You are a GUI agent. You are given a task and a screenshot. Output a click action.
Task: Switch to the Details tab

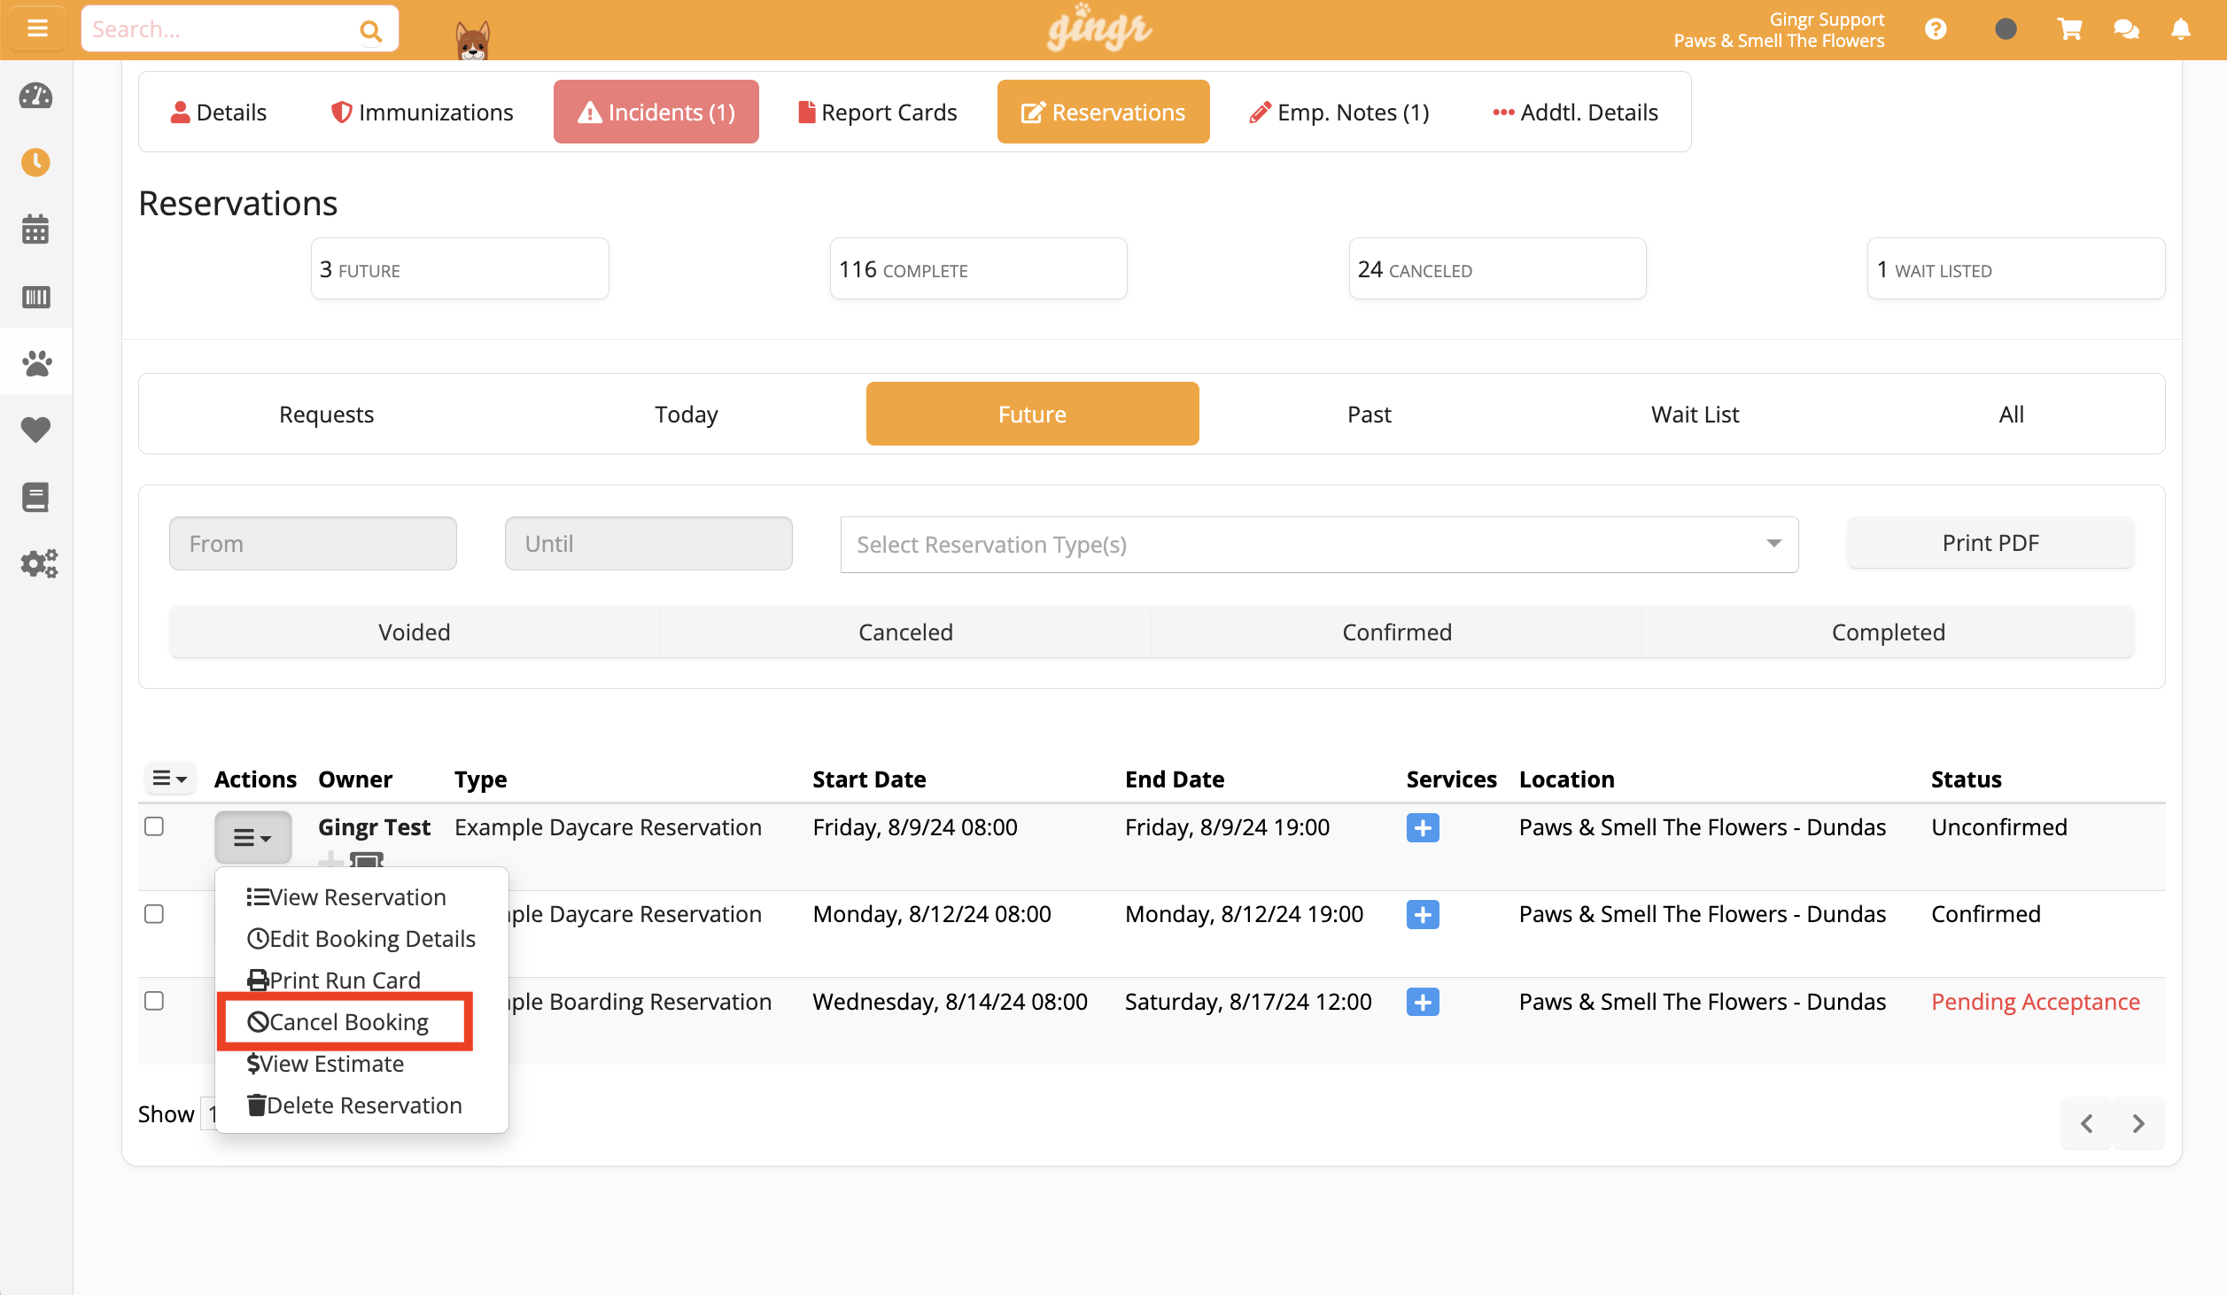(x=218, y=112)
